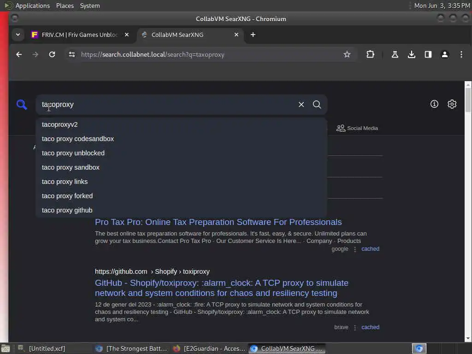The image size is (472, 354).
Task: Open options dots beside google
Action: click(355, 249)
